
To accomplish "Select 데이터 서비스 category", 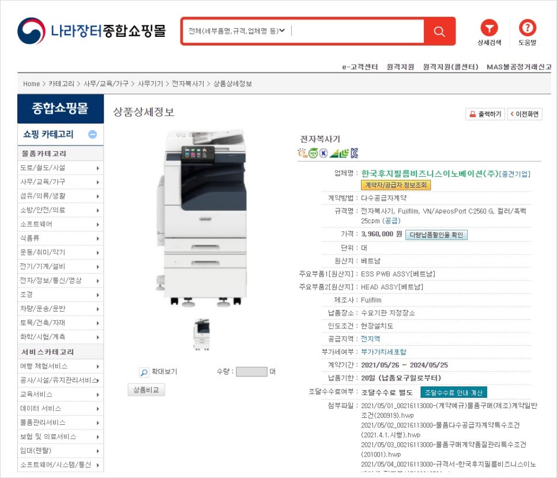I will coord(61,409).
